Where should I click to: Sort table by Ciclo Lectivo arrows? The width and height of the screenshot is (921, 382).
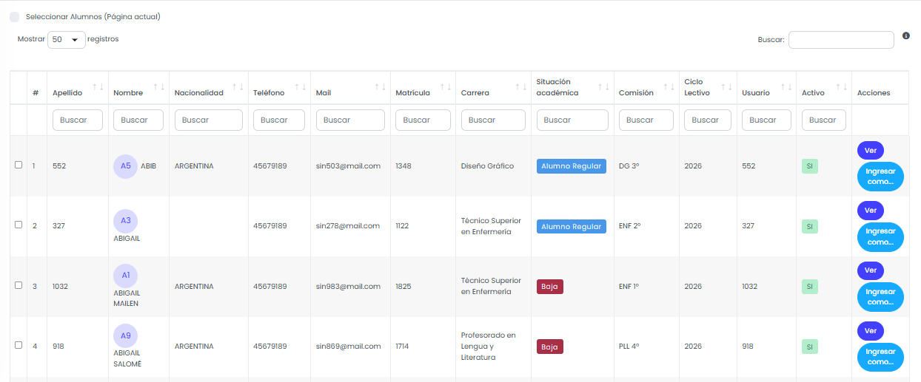coord(726,87)
